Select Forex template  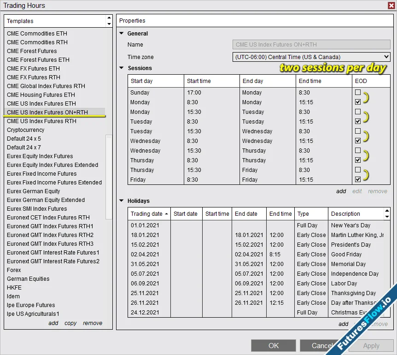[x=14, y=270]
